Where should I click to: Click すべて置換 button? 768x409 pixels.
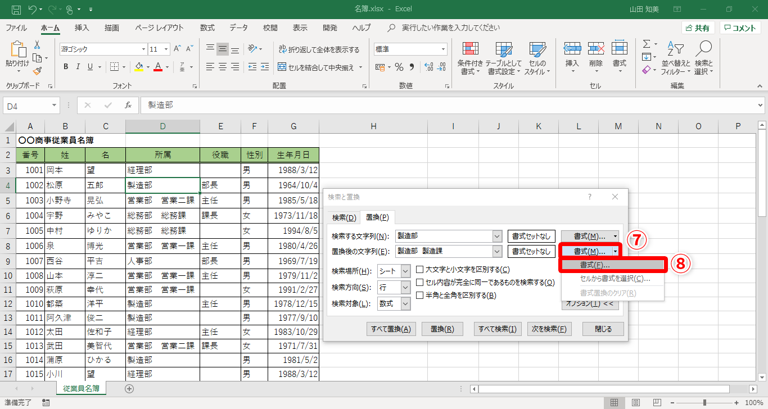pos(391,329)
